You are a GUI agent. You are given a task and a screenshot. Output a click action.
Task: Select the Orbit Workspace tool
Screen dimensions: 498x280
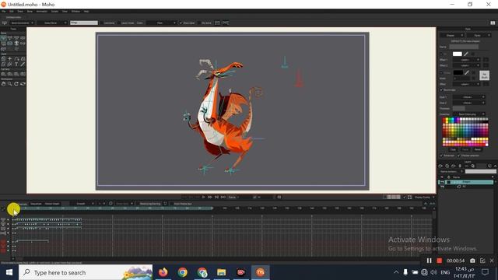[23, 84]
